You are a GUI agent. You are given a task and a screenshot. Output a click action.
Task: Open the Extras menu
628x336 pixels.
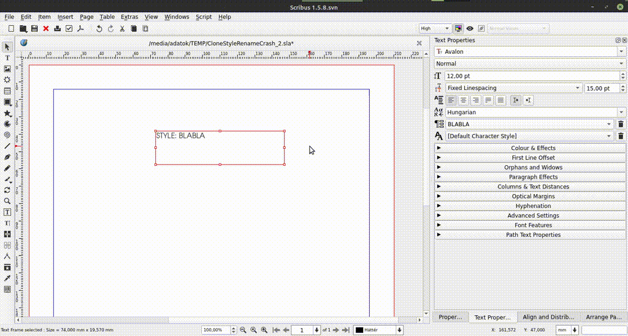click(129, 17)
